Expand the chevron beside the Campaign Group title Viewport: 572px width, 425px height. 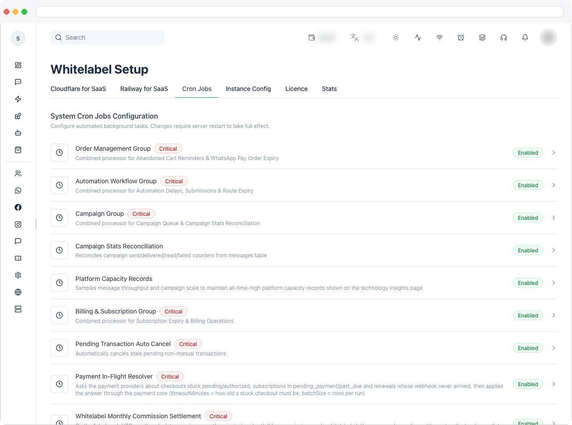click(554, 218)
